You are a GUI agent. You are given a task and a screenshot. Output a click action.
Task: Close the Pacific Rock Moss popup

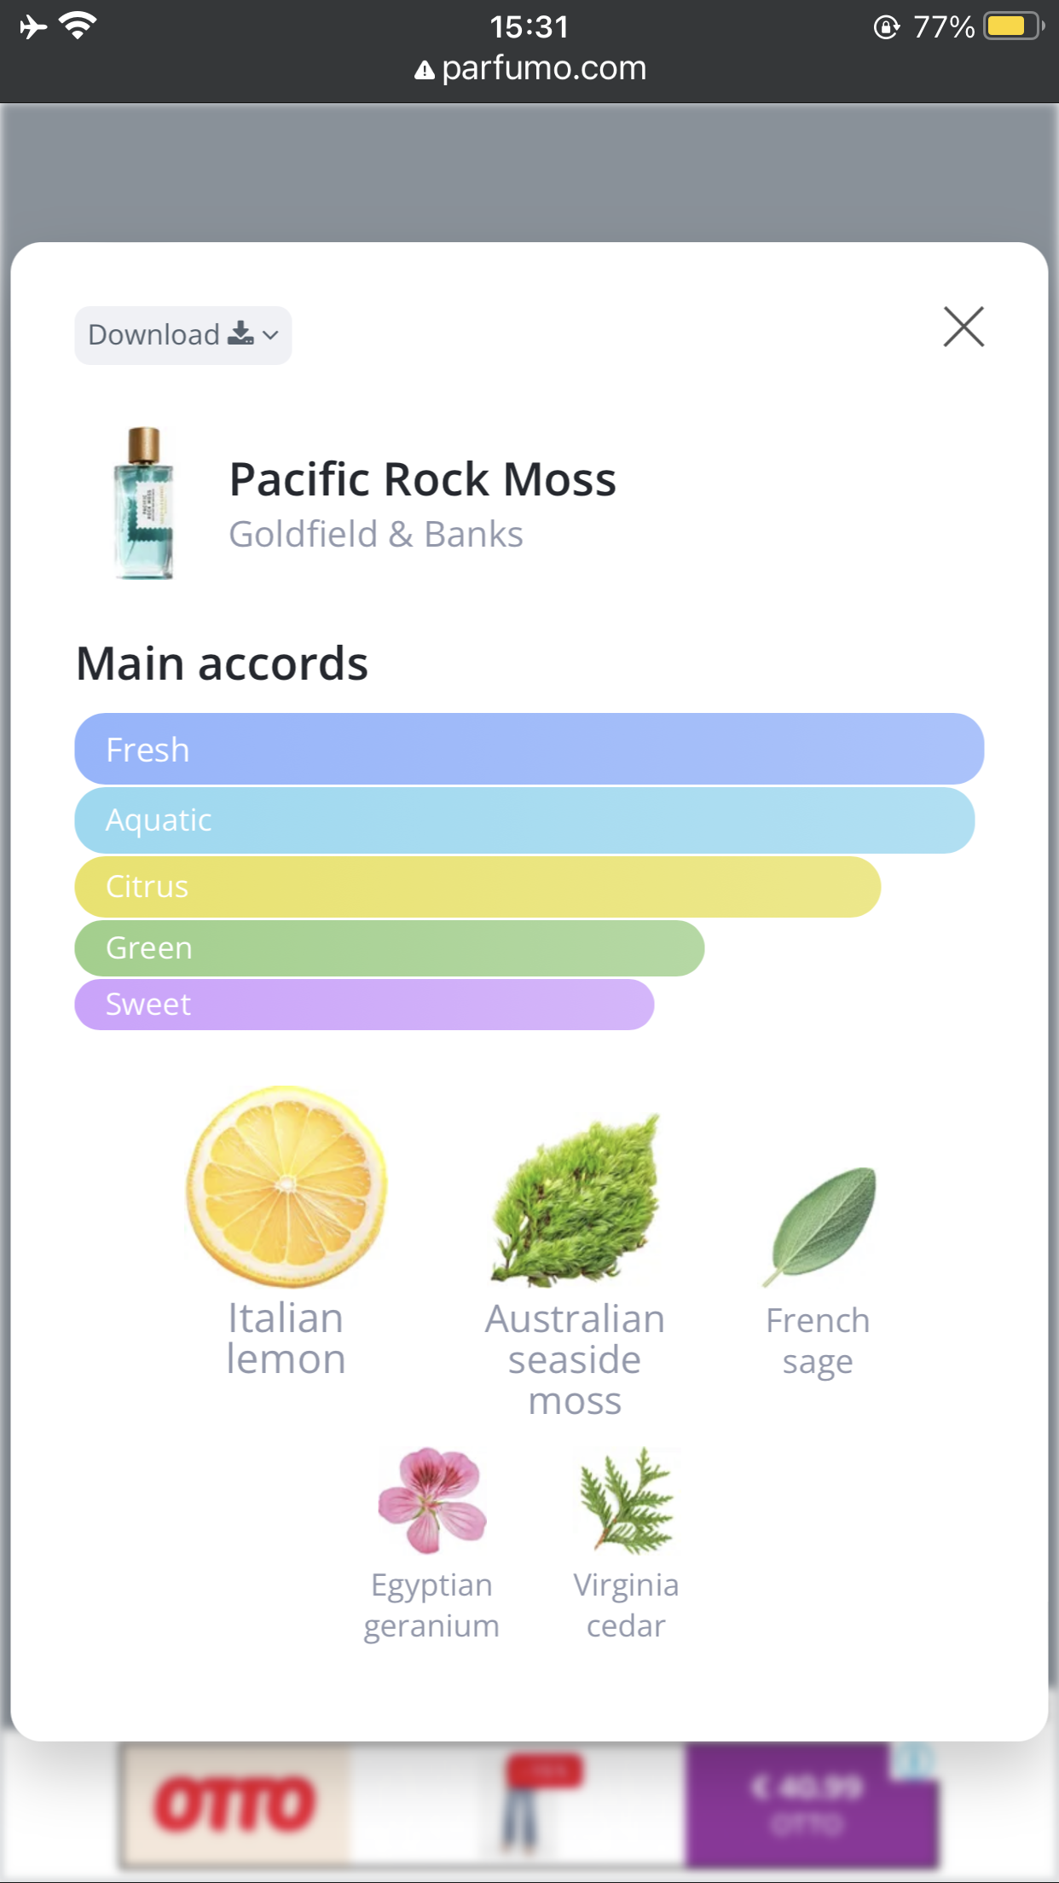point(964,327)
